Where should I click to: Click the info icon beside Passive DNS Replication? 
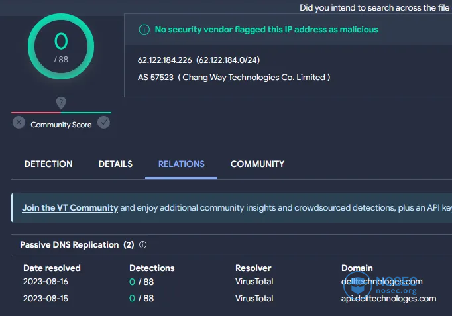(x=143, y=245)
